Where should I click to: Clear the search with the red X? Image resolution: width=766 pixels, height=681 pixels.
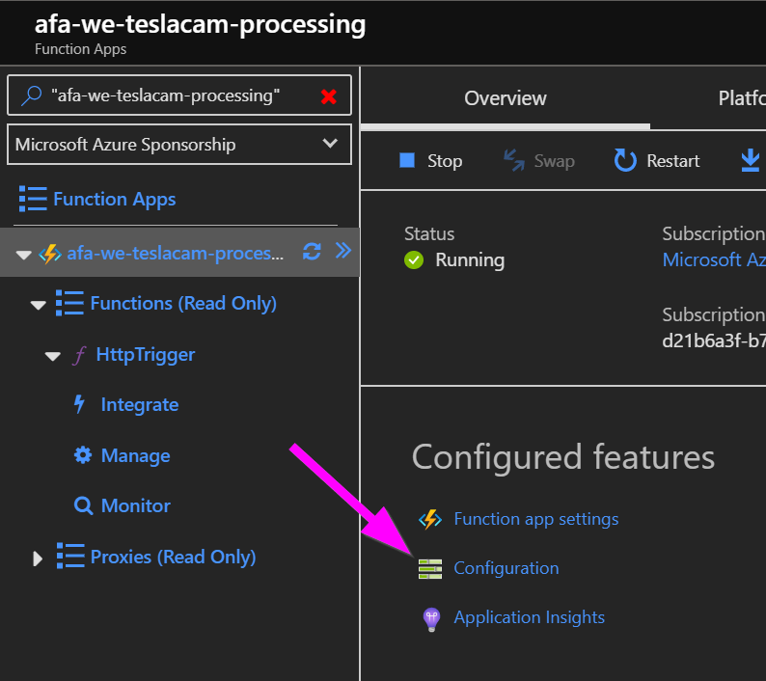point(329,96)
